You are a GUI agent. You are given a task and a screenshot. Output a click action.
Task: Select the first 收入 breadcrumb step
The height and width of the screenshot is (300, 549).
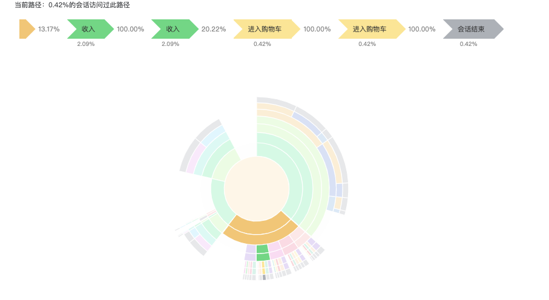[90, 29]
